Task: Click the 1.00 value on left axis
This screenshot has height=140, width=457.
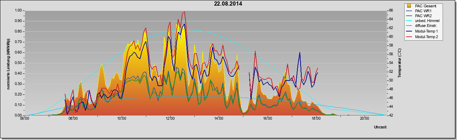Action: [x=18, y=10]
